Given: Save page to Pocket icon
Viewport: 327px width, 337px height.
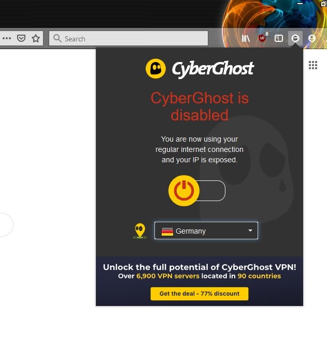Looking at the screenshot, I should coord(21,38).
